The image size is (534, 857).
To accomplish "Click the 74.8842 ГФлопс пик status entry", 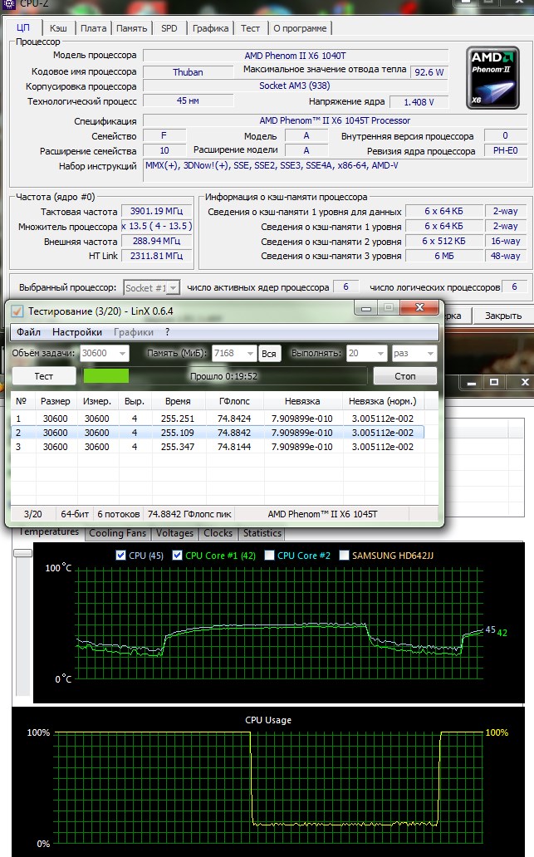I will (189, 514).
